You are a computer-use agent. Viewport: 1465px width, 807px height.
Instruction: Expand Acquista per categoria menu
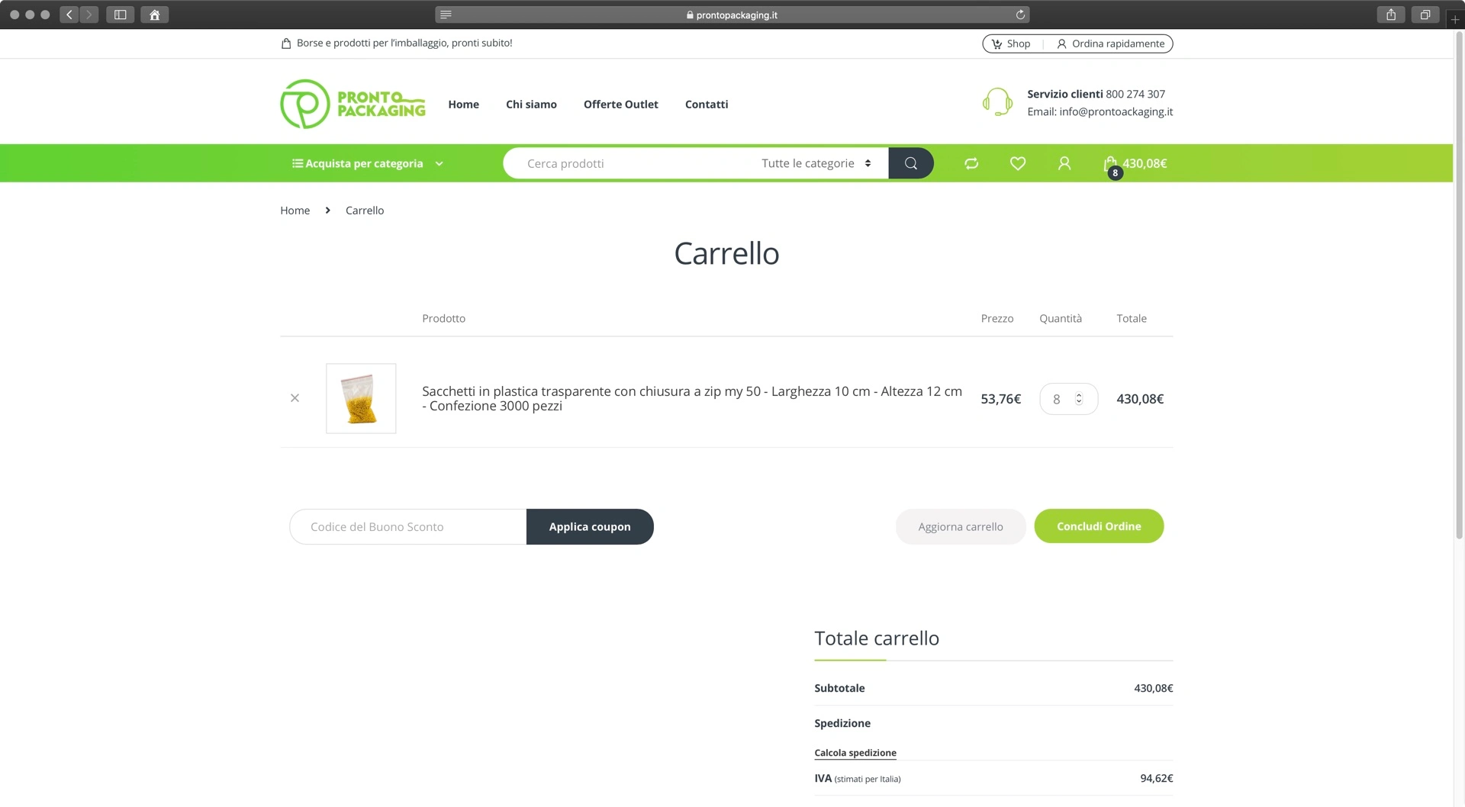367,163
